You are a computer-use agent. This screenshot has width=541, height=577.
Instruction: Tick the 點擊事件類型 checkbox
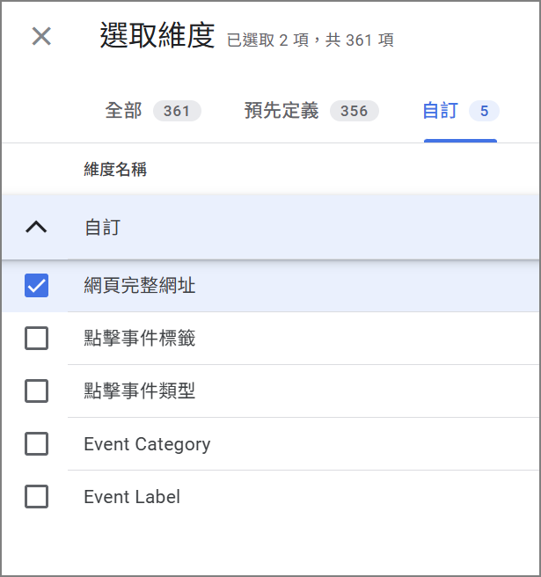[x=36, y=391]
